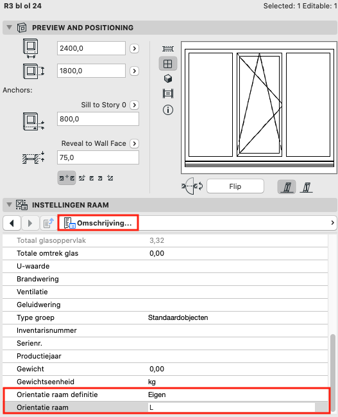Show the 3D preview cube view

[x=168, y=79]
